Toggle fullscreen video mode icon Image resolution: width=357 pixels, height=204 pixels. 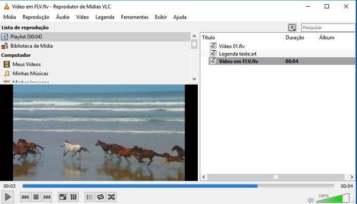[63, 197]
